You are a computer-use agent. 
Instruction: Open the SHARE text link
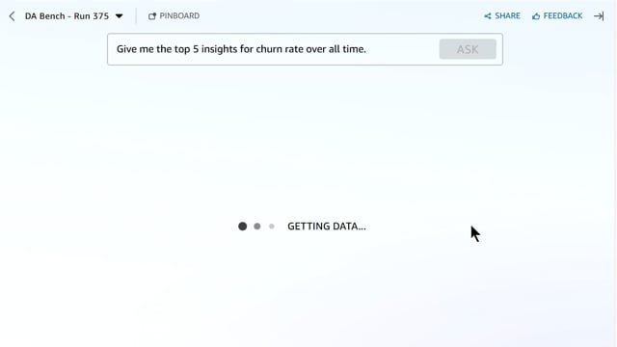[507, 15]
